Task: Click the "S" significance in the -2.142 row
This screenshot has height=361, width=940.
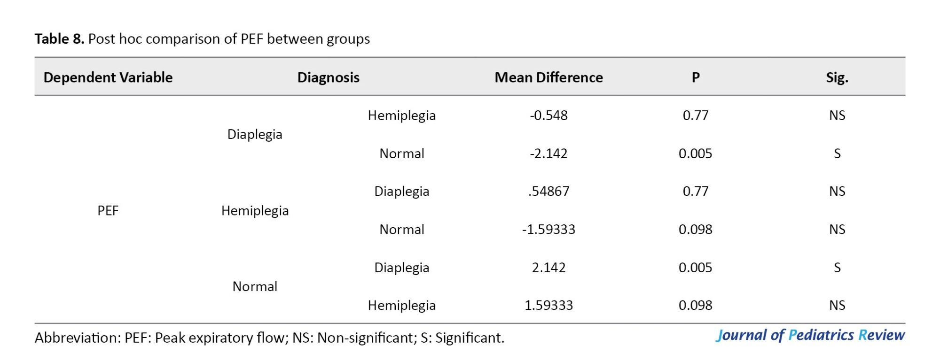Action: 837,154
